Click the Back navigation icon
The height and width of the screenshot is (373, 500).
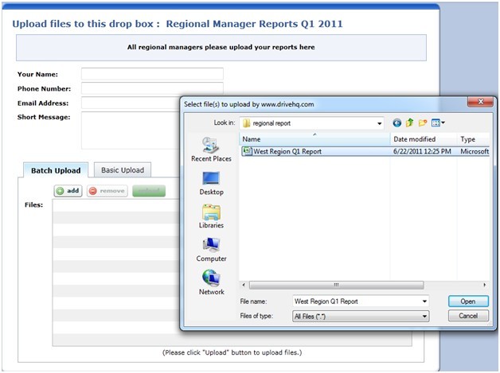(x=397, y=123)
